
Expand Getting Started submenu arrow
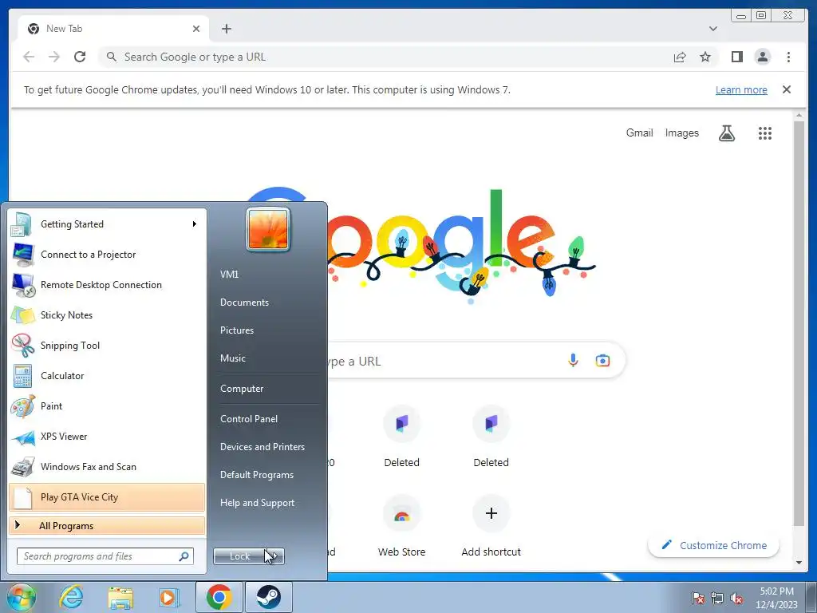point(195,224)
